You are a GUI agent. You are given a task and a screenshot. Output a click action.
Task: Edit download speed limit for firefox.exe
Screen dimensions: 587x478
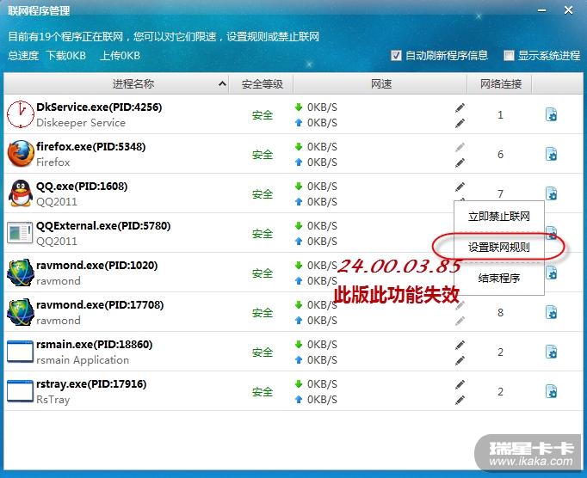coord(460,147)
